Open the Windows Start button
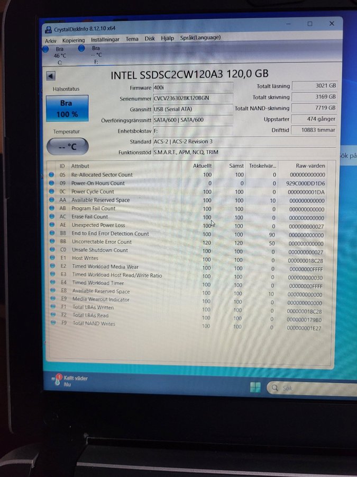 (x=254, y=387)
